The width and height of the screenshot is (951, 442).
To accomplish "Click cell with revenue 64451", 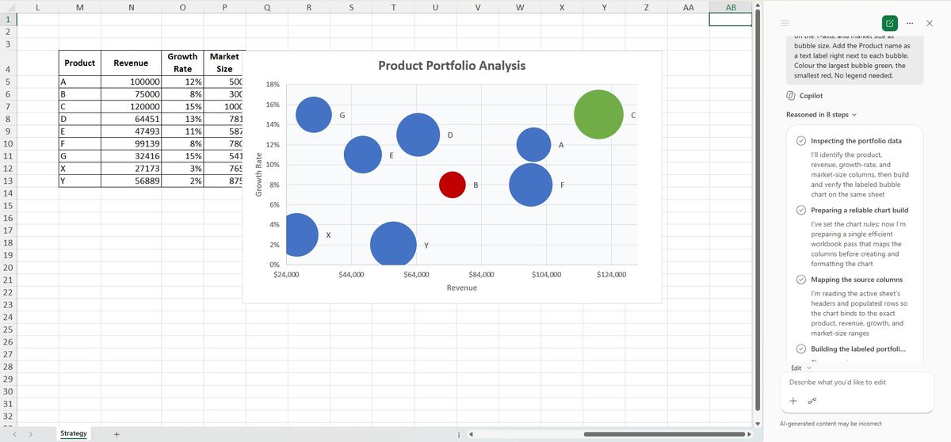I will tap(131, 120).
